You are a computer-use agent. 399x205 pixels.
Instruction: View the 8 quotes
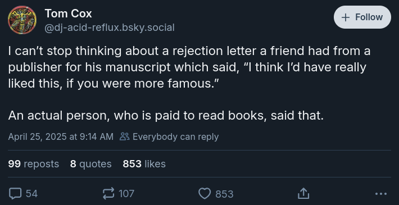tap(91, 164)
